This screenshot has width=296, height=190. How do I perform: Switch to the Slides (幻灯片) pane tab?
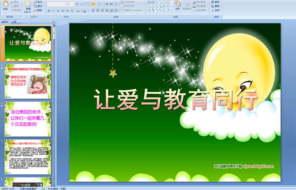[5, 22]
